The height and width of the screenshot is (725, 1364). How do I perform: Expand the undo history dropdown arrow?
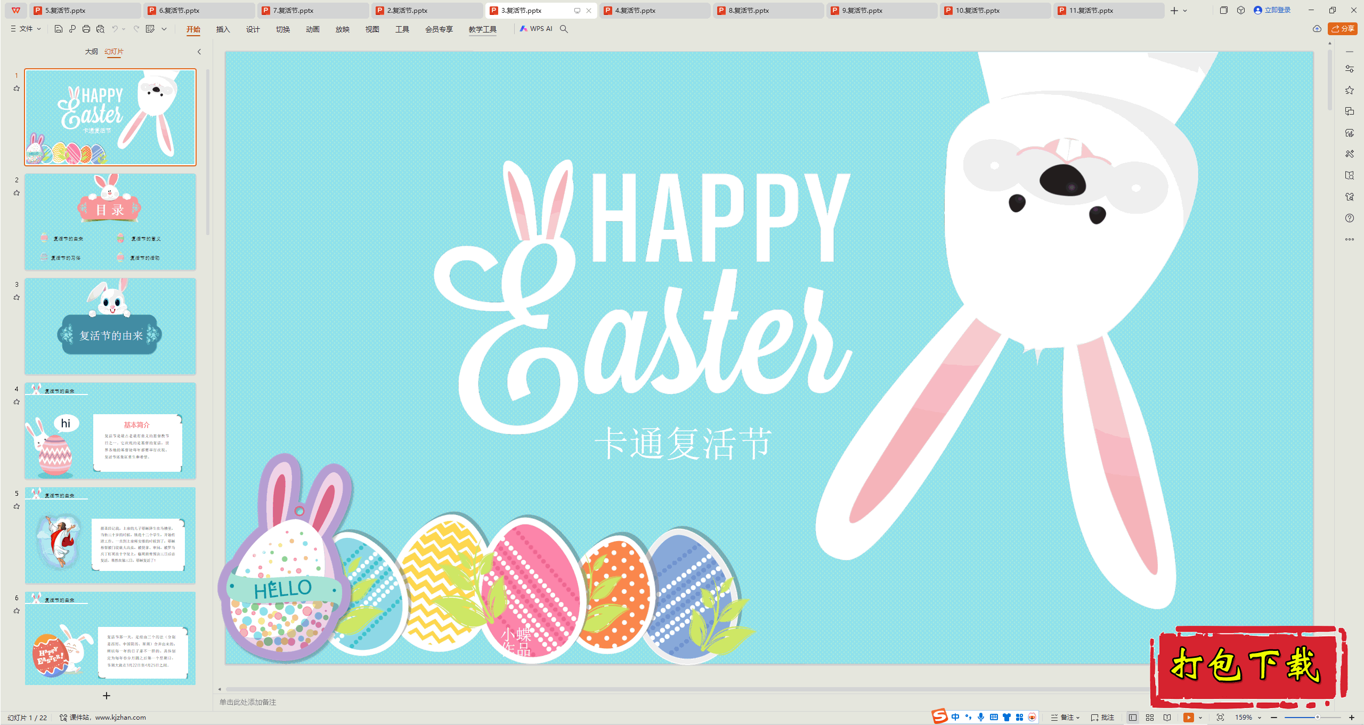pos(124,29)
